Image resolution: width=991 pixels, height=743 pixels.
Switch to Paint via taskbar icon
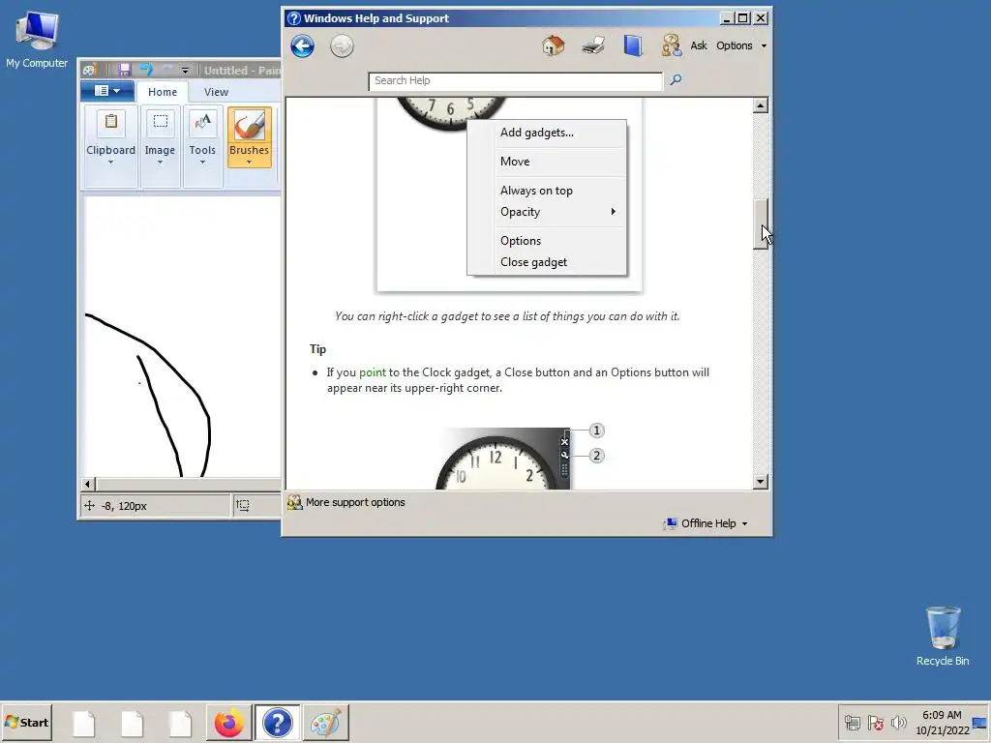point(325,723)
